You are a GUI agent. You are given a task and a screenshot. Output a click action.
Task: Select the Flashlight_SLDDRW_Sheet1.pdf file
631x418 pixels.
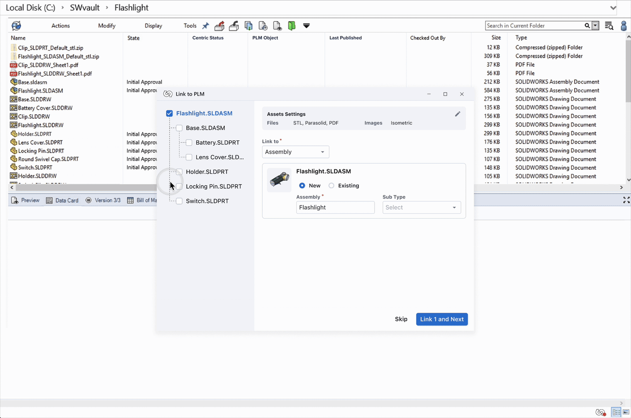click(x=55, y=73)
